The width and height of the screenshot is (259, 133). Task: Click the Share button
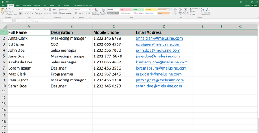point(254,6)
